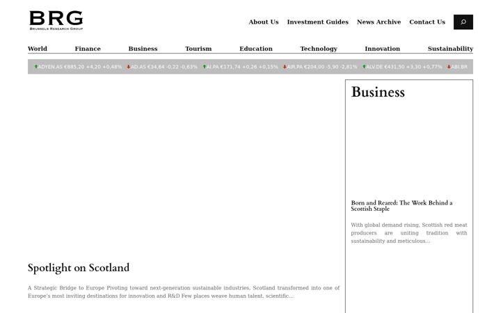Select the Finance category
Image resolution: width=501 pixels, height=313 pixels.
[88, 49]
